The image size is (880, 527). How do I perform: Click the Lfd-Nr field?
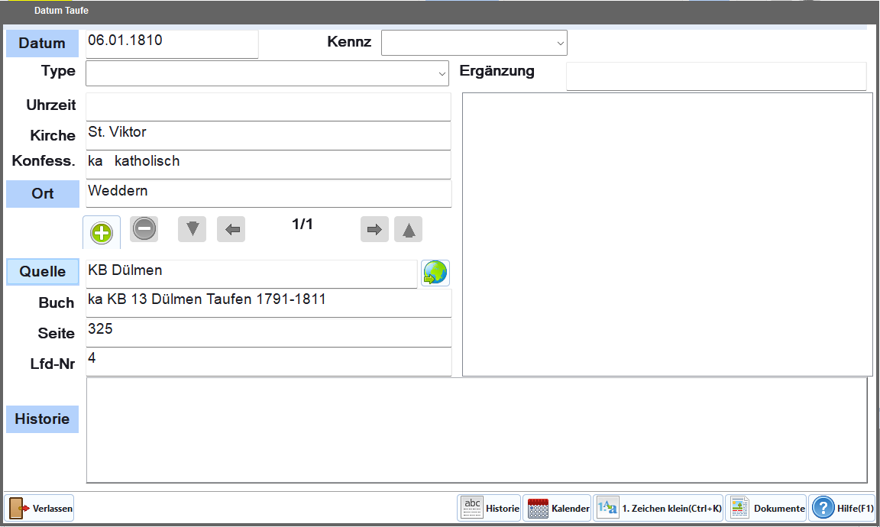(268, 362)
